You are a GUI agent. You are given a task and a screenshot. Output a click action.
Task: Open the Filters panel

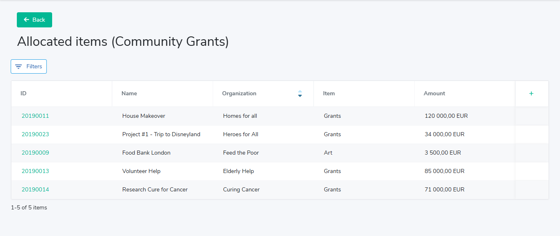pos(29,66)
